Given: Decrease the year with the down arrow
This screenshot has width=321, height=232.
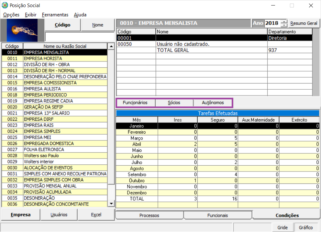Looking at the screenshot, I should (x=284, y=25).
